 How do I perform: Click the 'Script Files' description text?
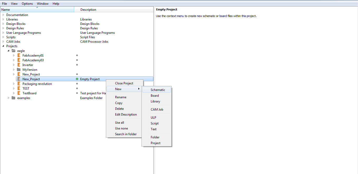click(x=88, y=37)
